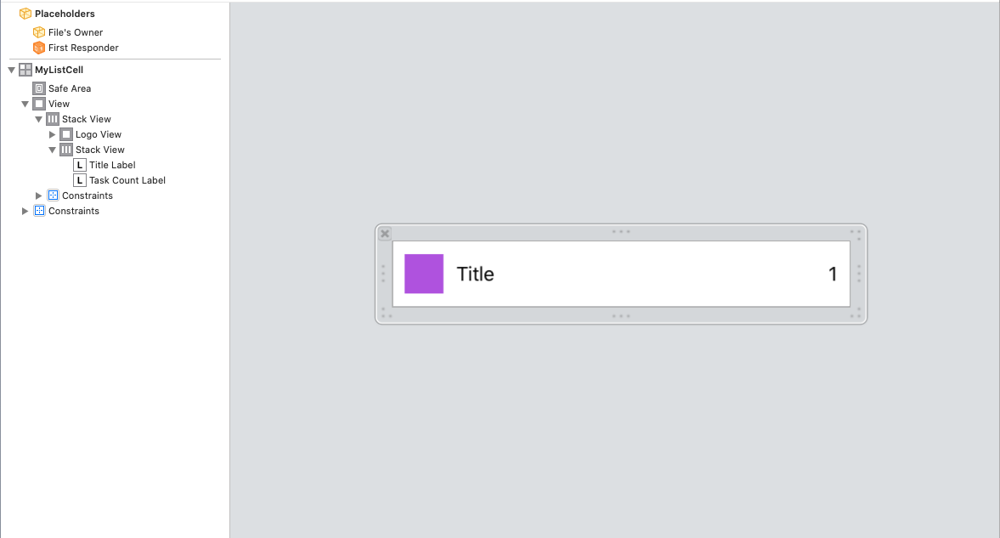
Task: Click the Logo View icon
Action: [x=66, y=134]
